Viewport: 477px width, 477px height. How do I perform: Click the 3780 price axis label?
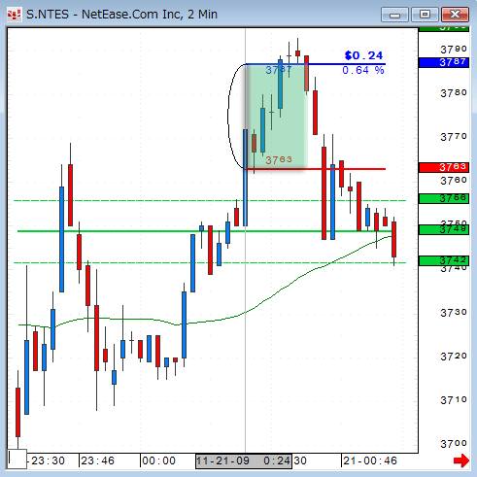pos(454,93)
